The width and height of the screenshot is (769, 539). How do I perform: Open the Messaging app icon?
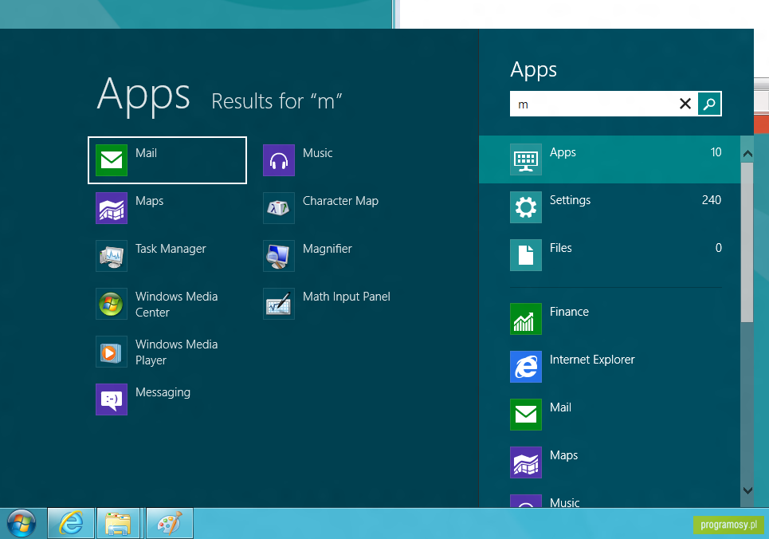pos(112,399)
